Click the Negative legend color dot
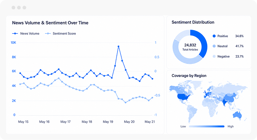 pos(214,56)
